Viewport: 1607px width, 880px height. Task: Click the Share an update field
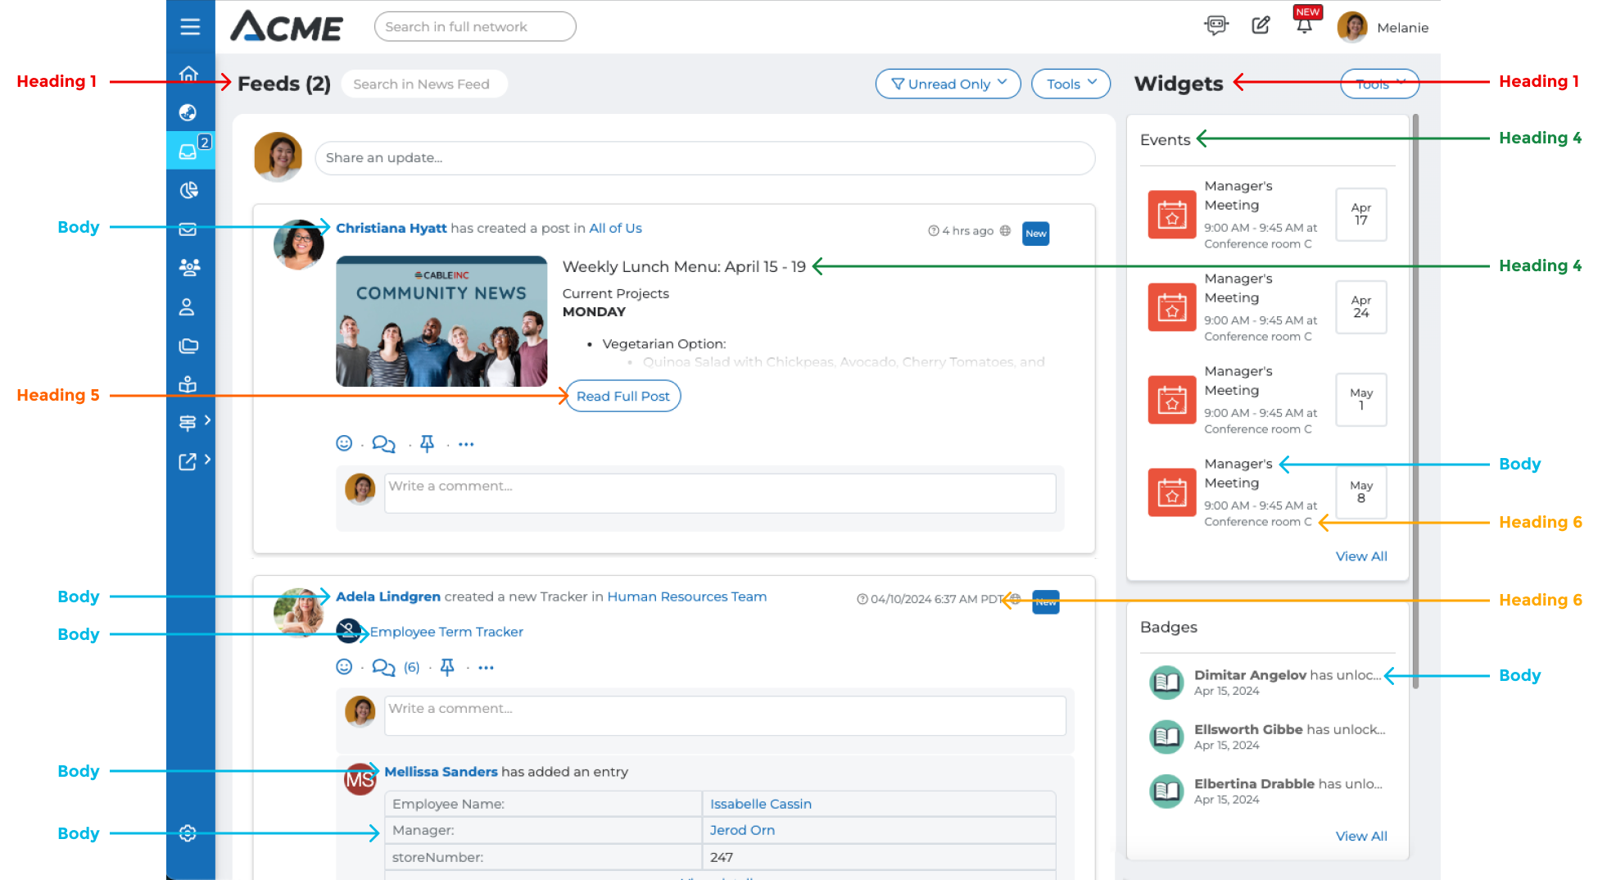coord(704,158)
